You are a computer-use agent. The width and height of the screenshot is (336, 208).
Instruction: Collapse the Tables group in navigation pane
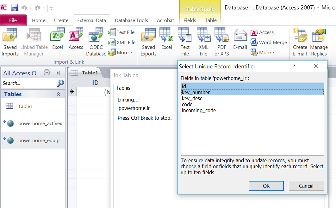point(58,94)
